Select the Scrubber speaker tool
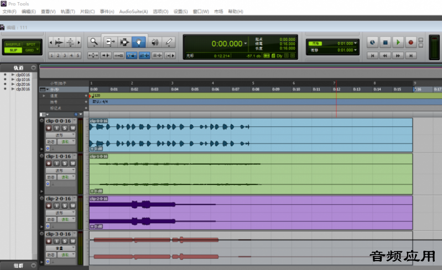 pyautogui.click(x=154, y=43)
